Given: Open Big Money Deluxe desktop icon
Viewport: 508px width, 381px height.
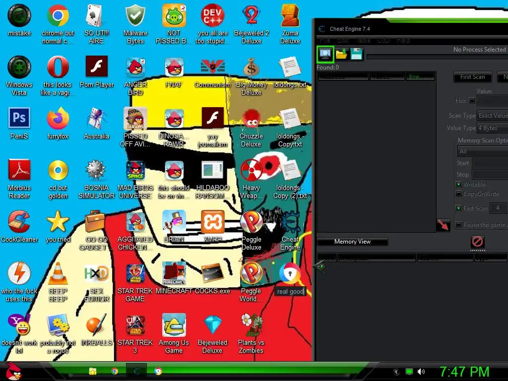Looking at the screenshot, I should 252,67.
